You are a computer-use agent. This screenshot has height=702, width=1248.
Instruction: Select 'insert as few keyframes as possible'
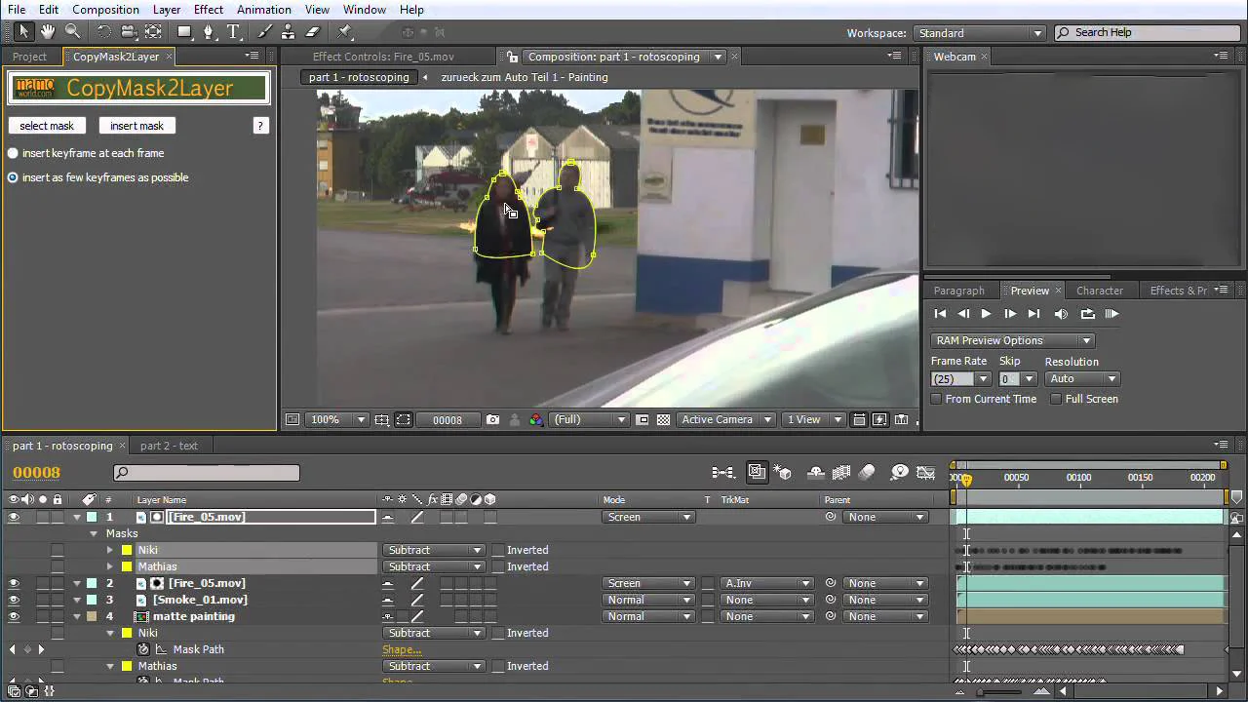(x=13, y=177)
